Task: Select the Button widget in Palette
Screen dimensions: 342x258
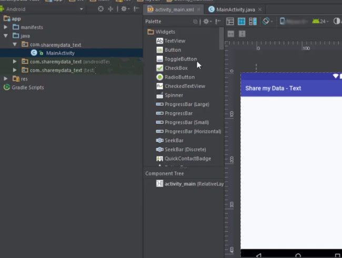Action: pyautogui.click(x=173, y=50)
